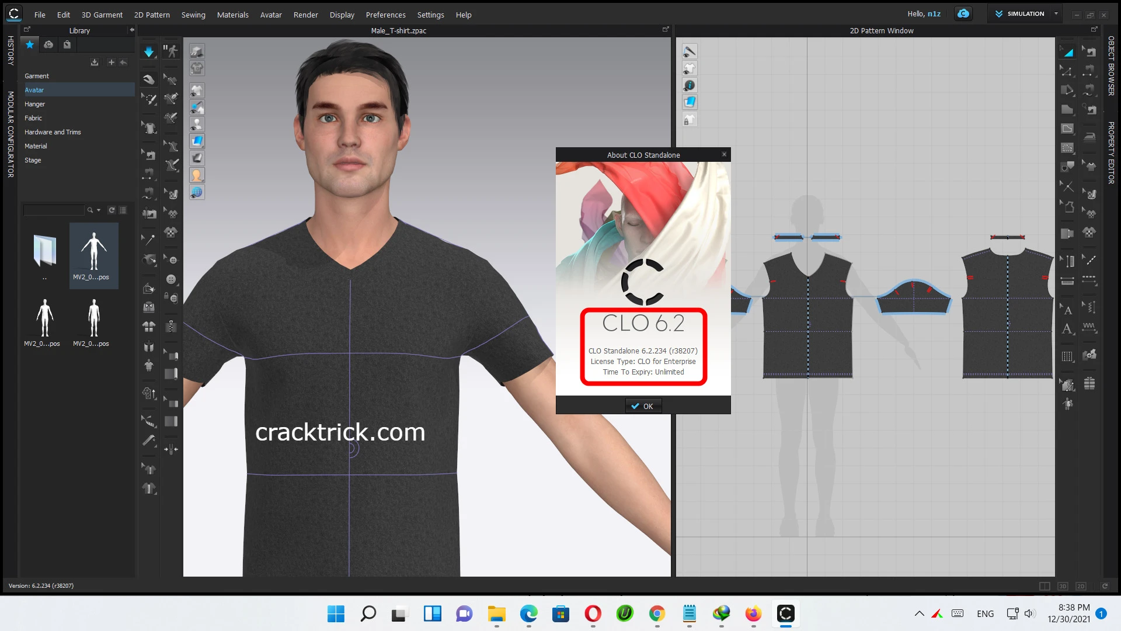
Task: Select the Free Sewing tool in 2D toolbar
Action: [x=1089, y=90]
